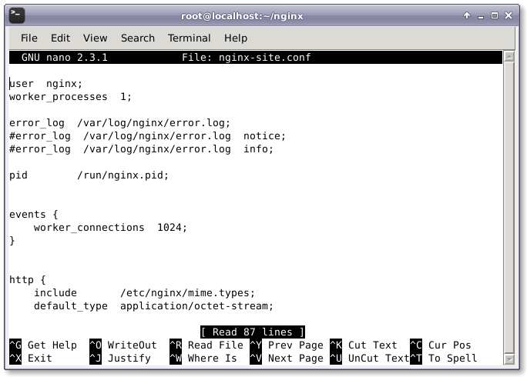Viewport: 527px width, 377px height.
Task: Click the 'Read 87 lines' status message
Action: [252, 332]
